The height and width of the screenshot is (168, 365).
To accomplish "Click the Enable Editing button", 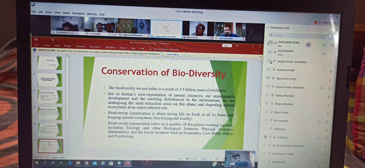I will pos(172,54).
